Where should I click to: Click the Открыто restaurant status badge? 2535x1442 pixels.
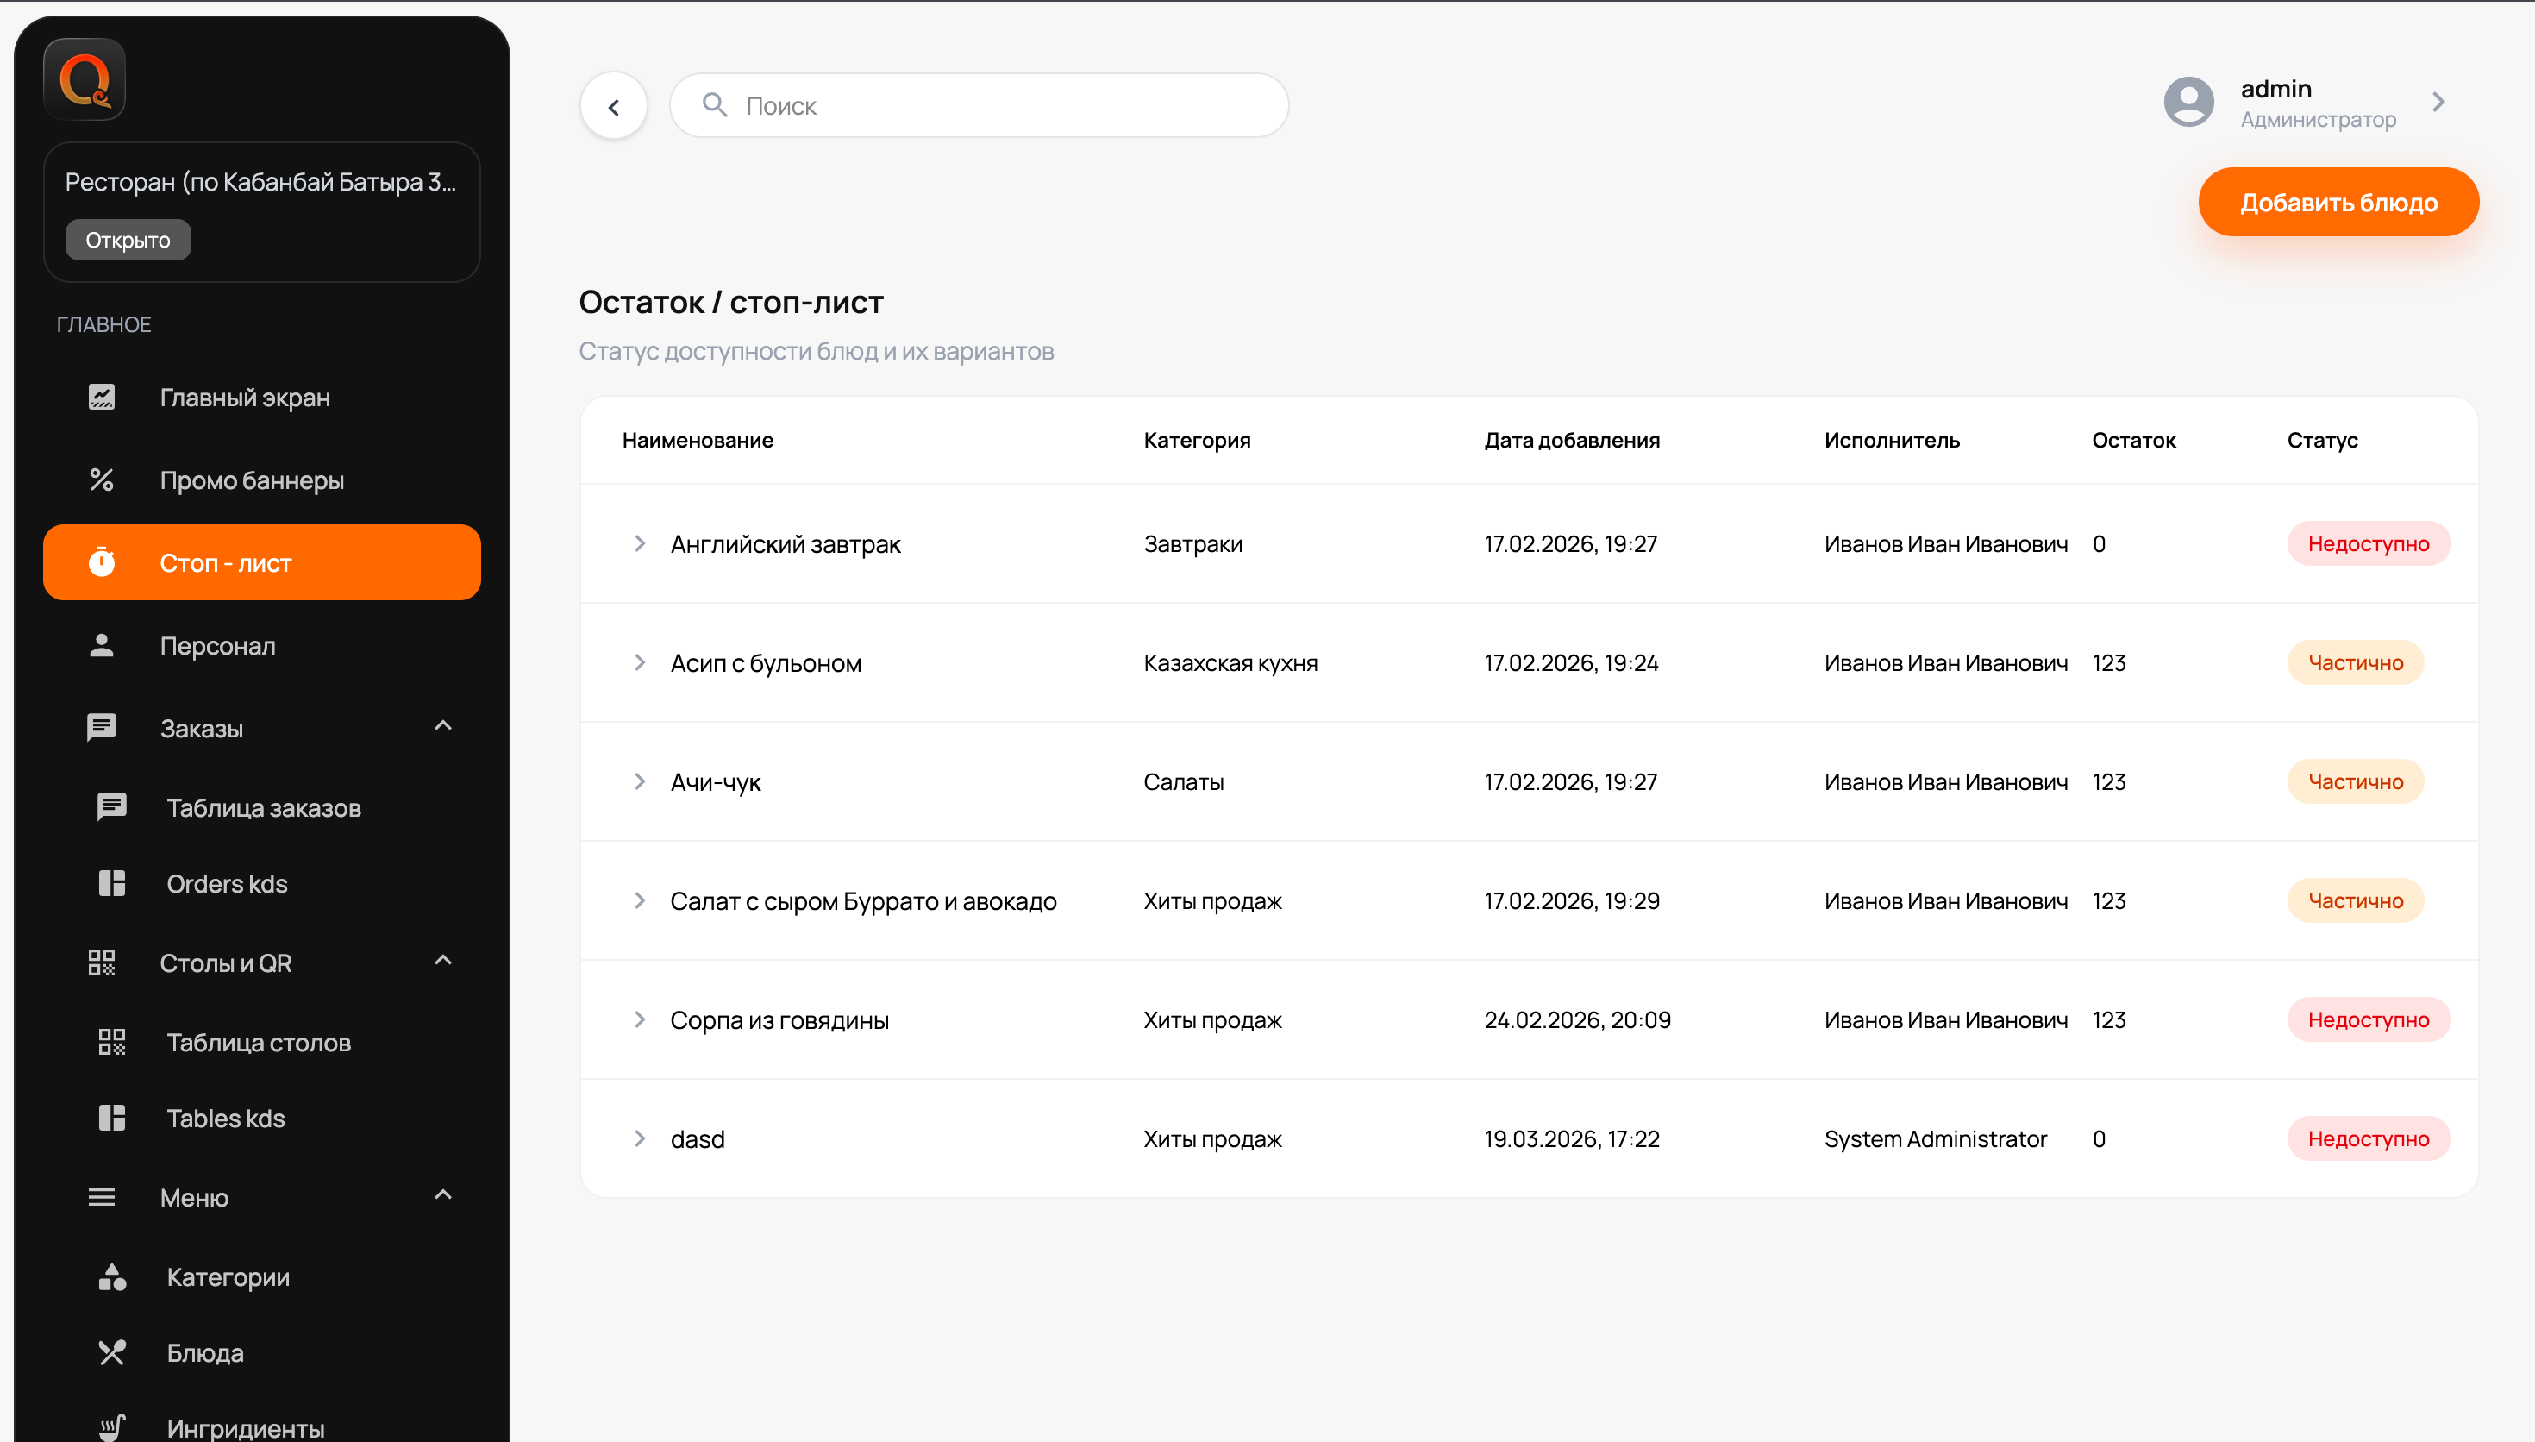(128, 240)
